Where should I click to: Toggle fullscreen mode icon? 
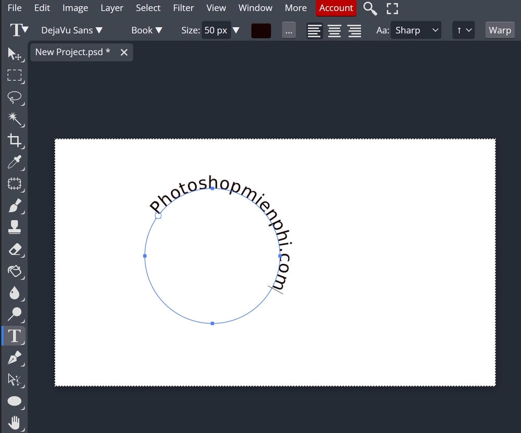[x=392, y=8]
